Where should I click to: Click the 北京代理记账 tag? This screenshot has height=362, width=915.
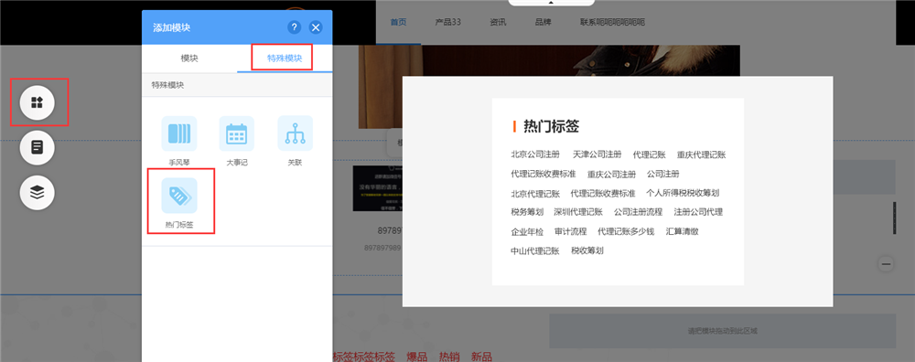(x=535, y=194)
